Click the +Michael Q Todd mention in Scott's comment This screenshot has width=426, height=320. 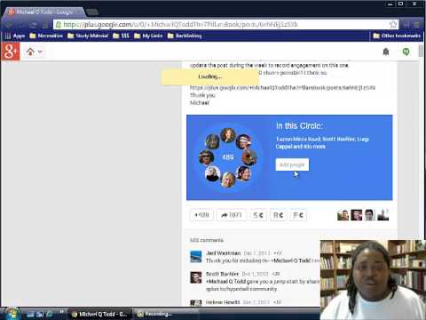click(225, 282)
